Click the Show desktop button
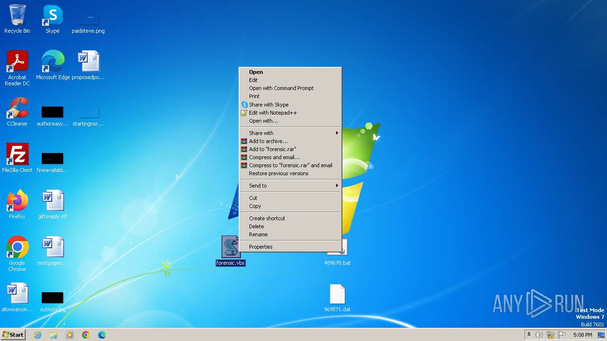Viewport: 607px width, 341px height. pos(601,335)
